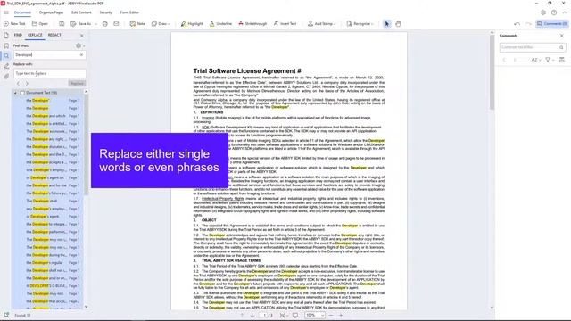Screen dimensions: 571x321
Task: Collapse the ribbon with the chevron
Action: (565, 12)
